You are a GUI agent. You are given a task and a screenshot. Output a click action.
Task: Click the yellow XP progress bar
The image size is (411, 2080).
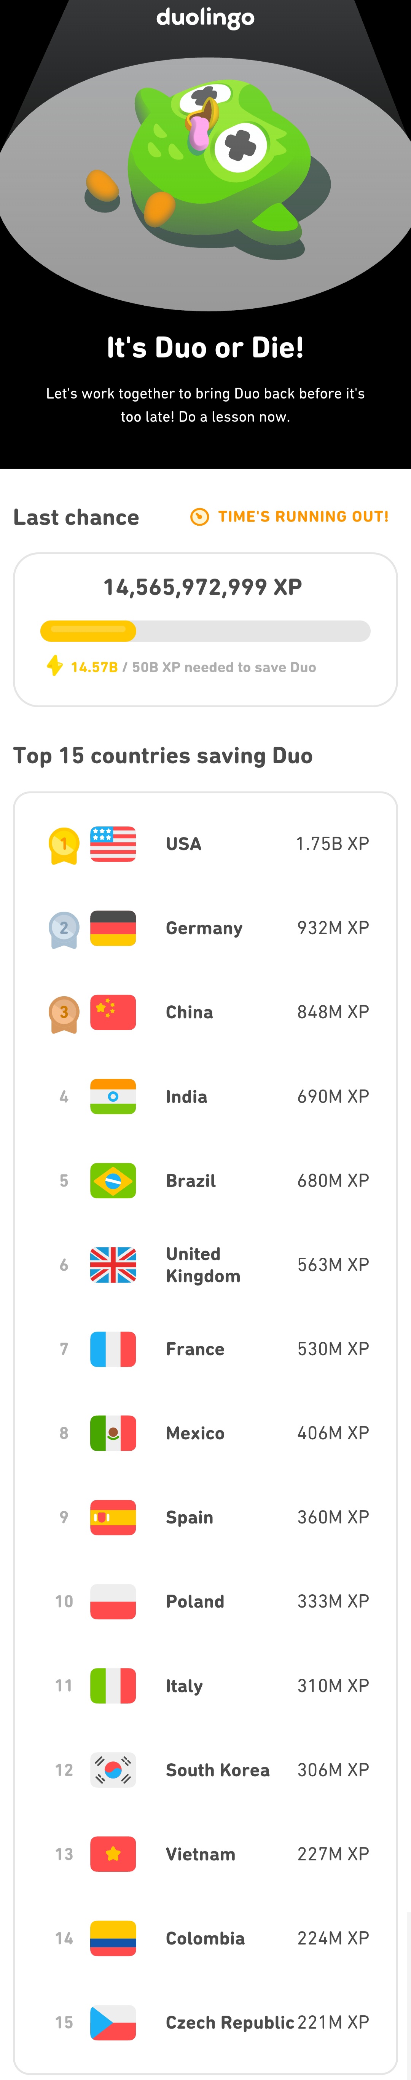[205, 631]
